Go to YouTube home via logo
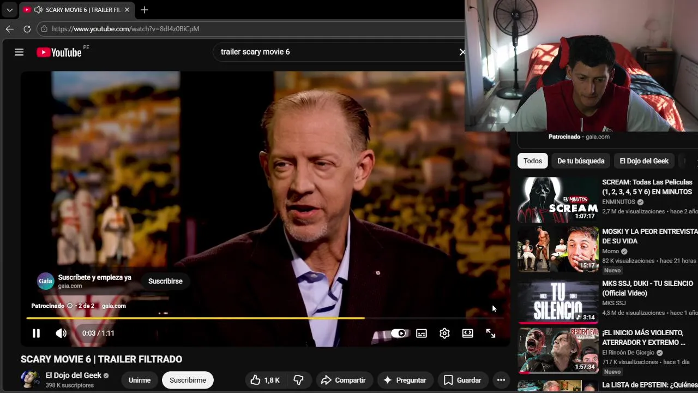The width and height of the screenshot is (698, 393). pos(59,52)
